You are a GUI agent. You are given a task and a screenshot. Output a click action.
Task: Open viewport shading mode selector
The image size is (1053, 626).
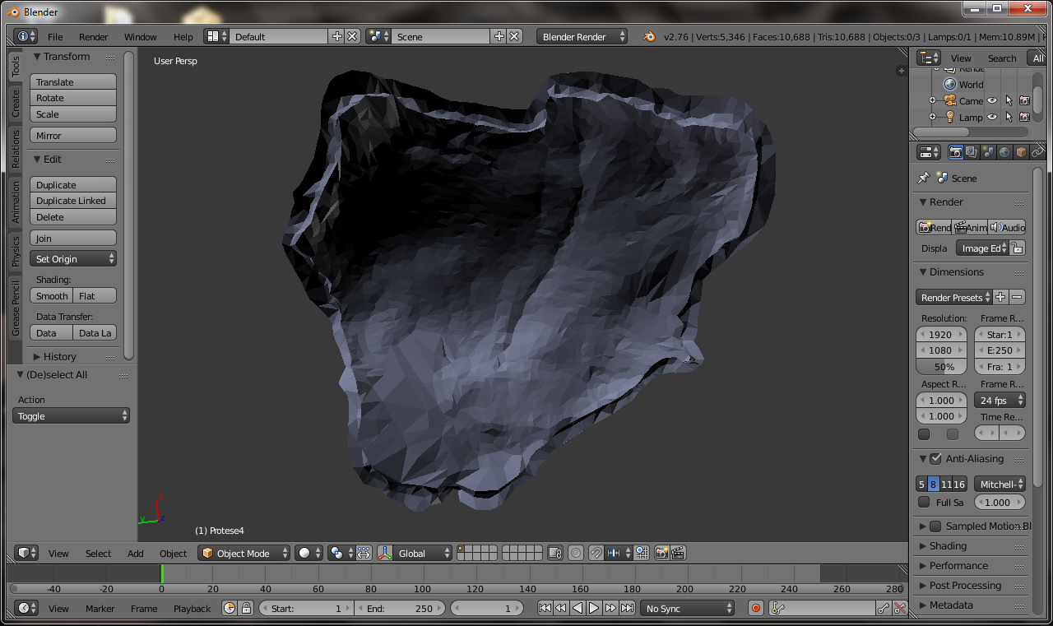(308, 553)
